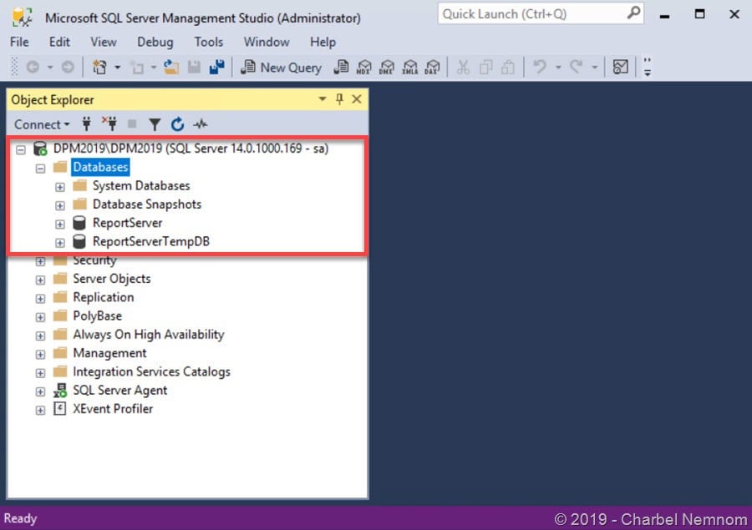Viewport: 752px width, 530px height.
Task: Expand the Management folder
Action: 40,355
